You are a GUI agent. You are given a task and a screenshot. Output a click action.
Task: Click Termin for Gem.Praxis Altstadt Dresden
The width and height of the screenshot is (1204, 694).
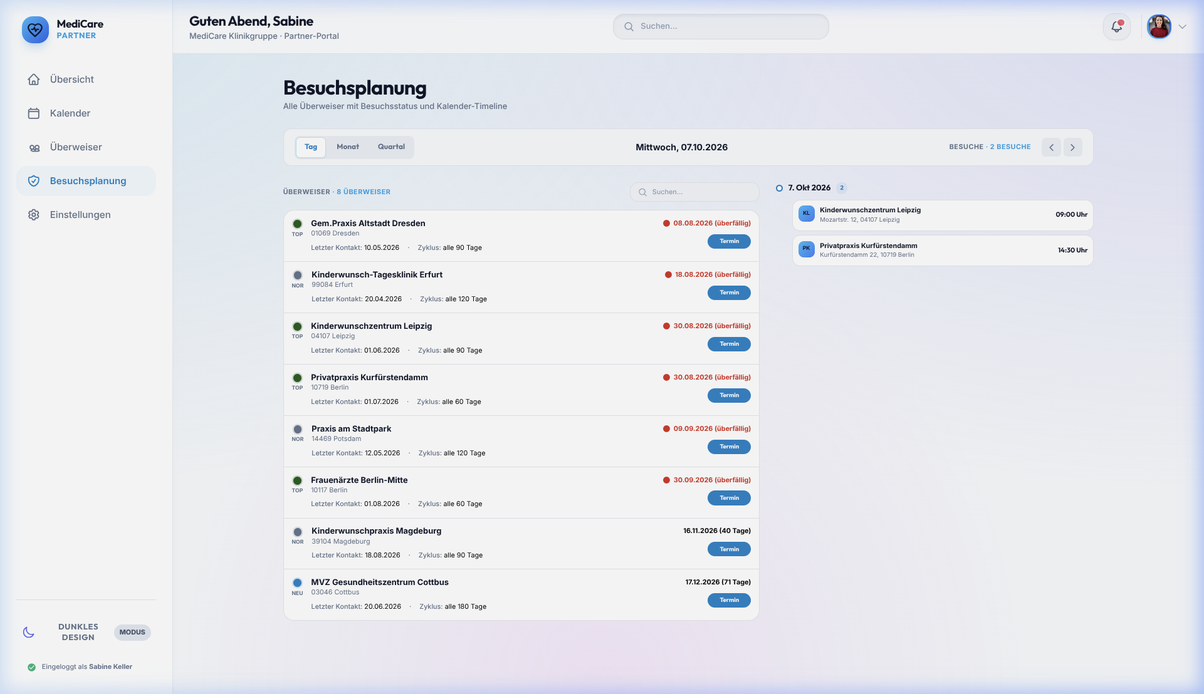[x=729, y=241]
